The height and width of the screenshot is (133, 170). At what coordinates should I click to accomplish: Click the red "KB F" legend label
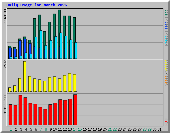[166, 121]
